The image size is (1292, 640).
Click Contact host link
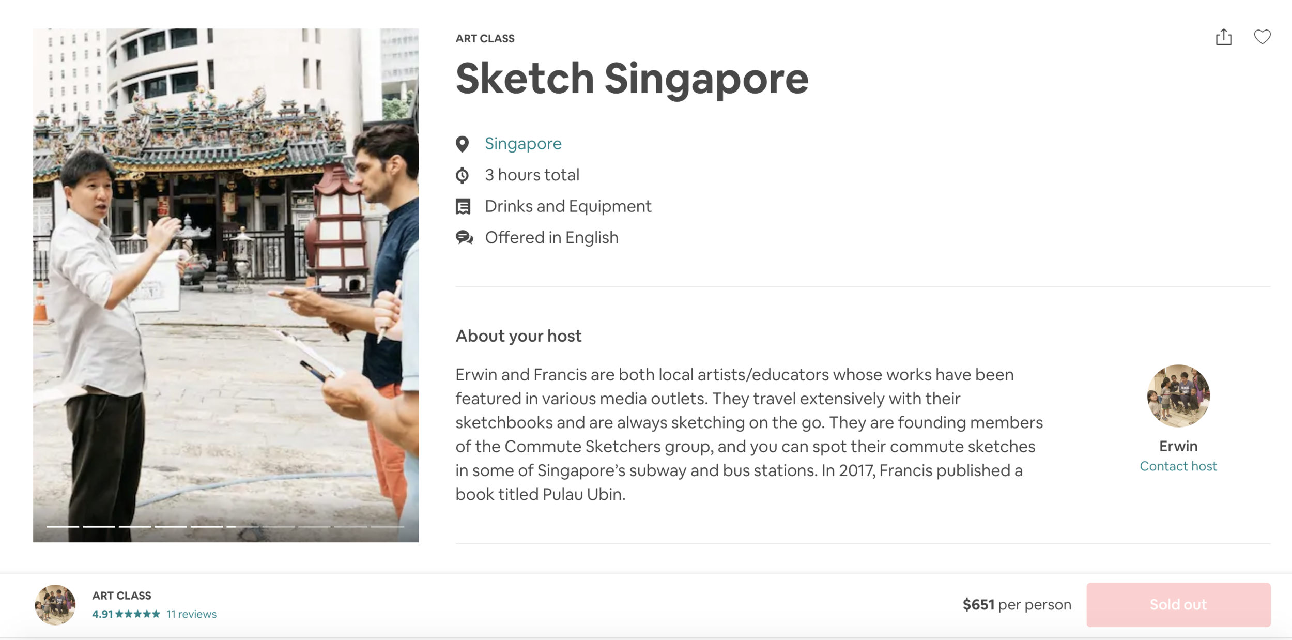[1178, 466]
